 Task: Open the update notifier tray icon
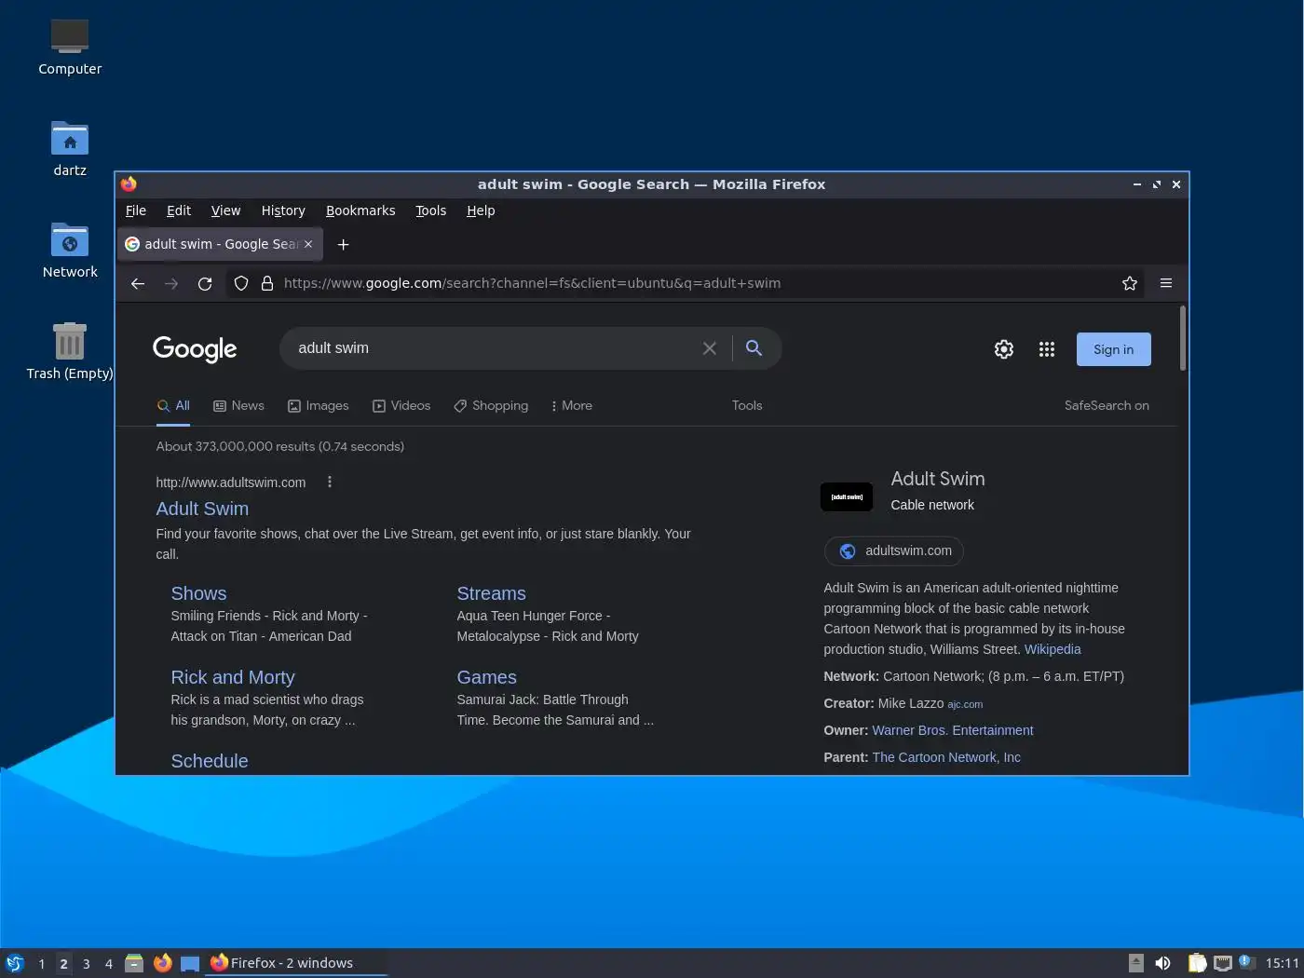point(1247,962)
